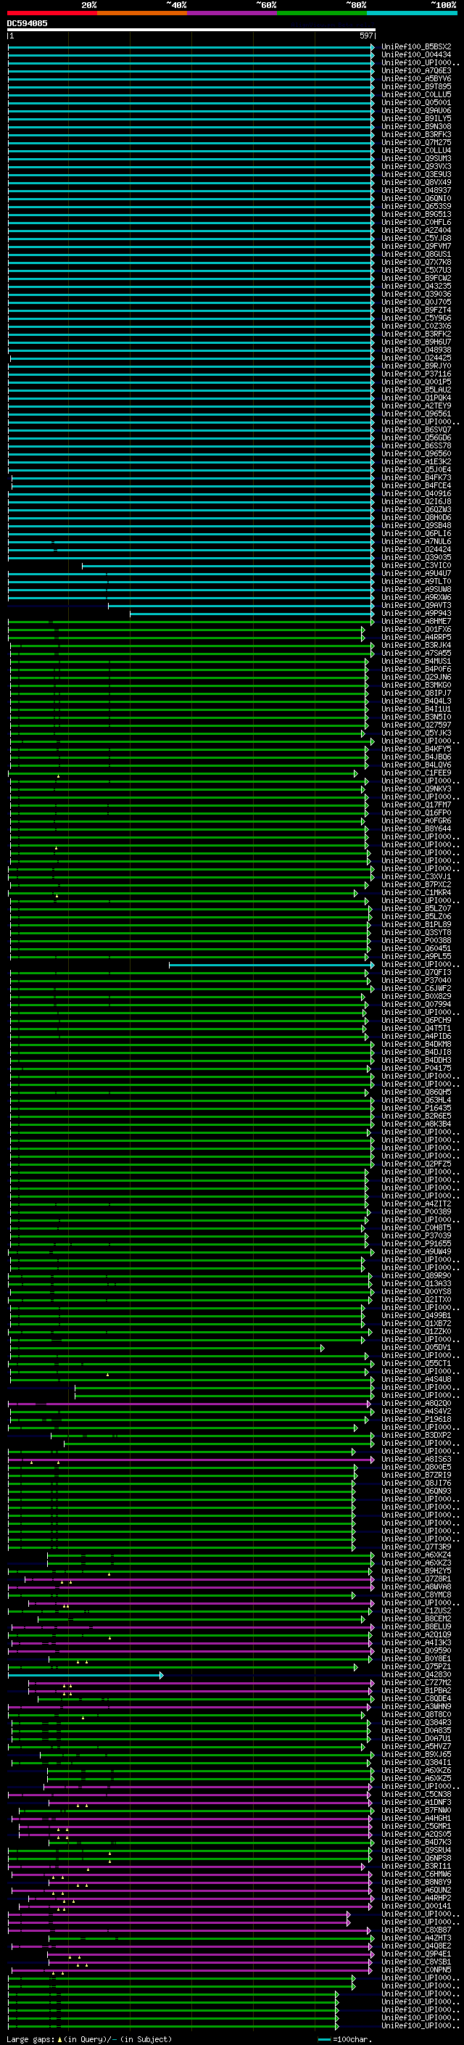Select the UniRef100_Q01FX6 label
Viewport: 464px width, 2045px height.
coord(416,629)
